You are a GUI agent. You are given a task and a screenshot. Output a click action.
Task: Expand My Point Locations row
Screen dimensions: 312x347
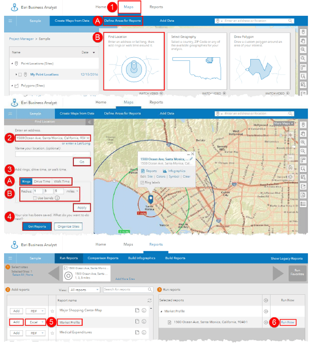[x=16, y=74]
